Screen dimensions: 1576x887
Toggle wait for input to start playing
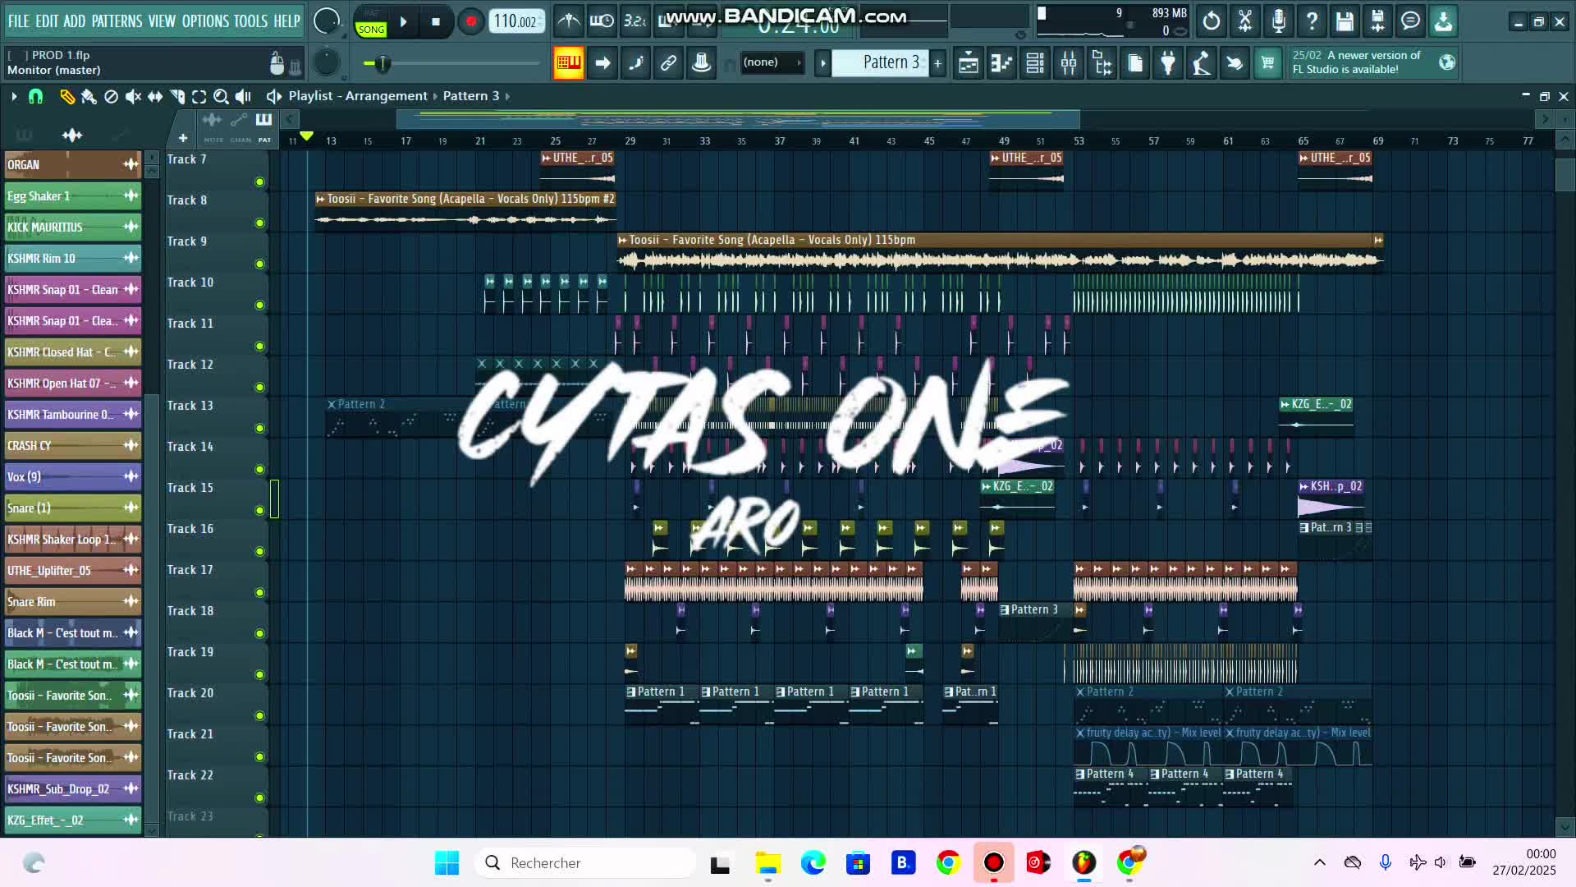[x=602, y=21]
